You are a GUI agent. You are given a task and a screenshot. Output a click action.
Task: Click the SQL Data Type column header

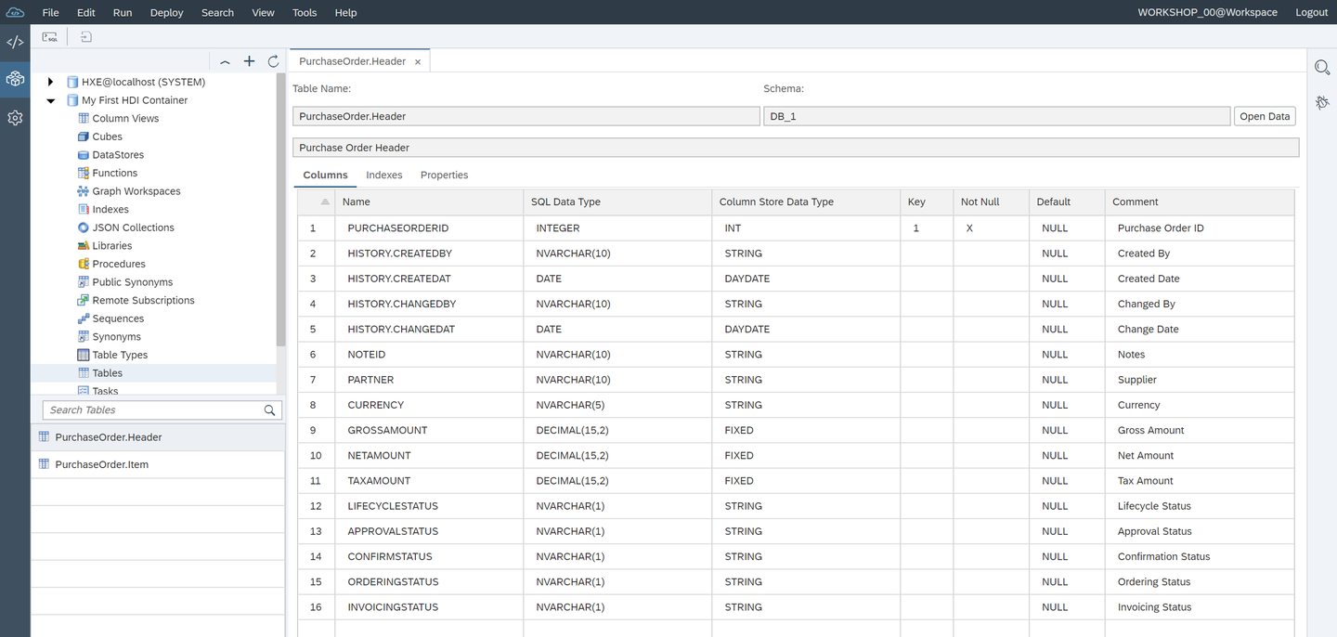click(x=617, y=201)
